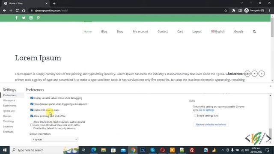Click the Logout menu item
The height and width of the screenshot is (154, 274).
197,31
